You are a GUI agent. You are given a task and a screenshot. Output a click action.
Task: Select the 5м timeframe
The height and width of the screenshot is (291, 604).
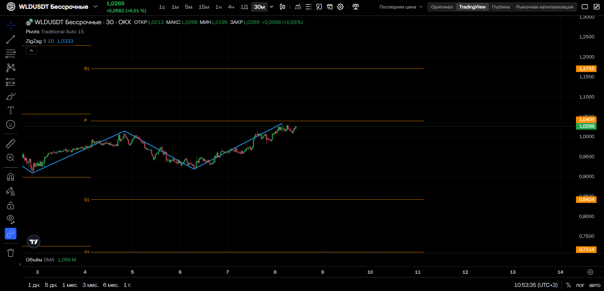coord(188,7)
